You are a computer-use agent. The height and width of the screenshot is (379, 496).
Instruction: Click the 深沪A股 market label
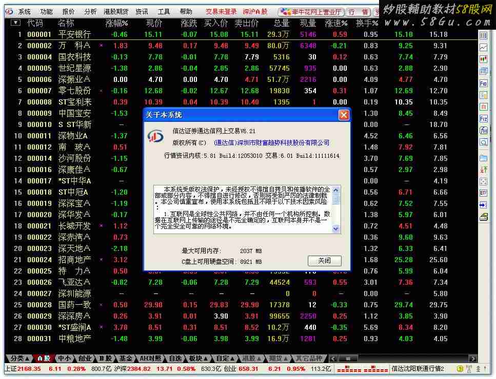coord(255,12)
